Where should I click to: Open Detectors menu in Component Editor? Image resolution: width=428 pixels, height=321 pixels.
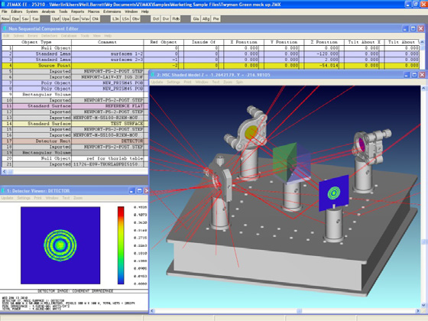pyautogui.click(x=49, y=36)
